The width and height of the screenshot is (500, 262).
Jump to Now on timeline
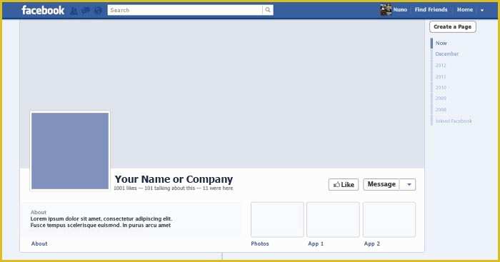[441, 43]
